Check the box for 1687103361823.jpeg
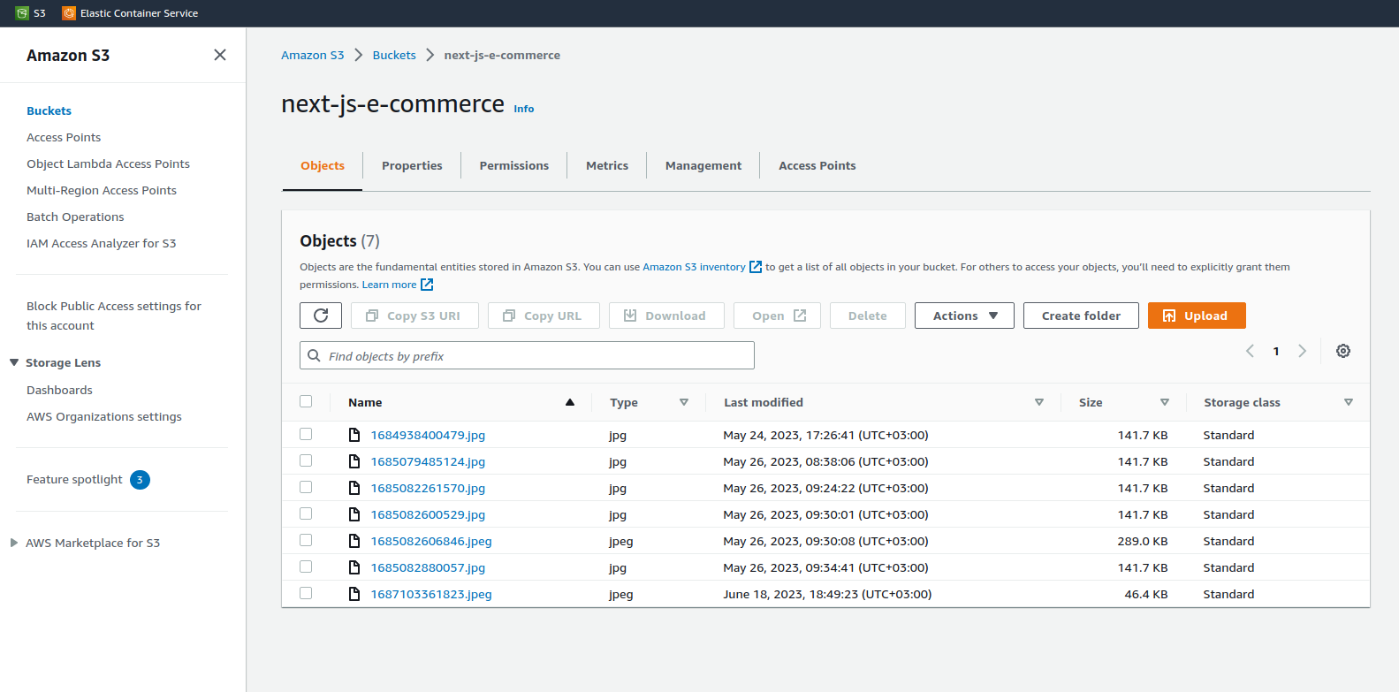 point(306,593)
